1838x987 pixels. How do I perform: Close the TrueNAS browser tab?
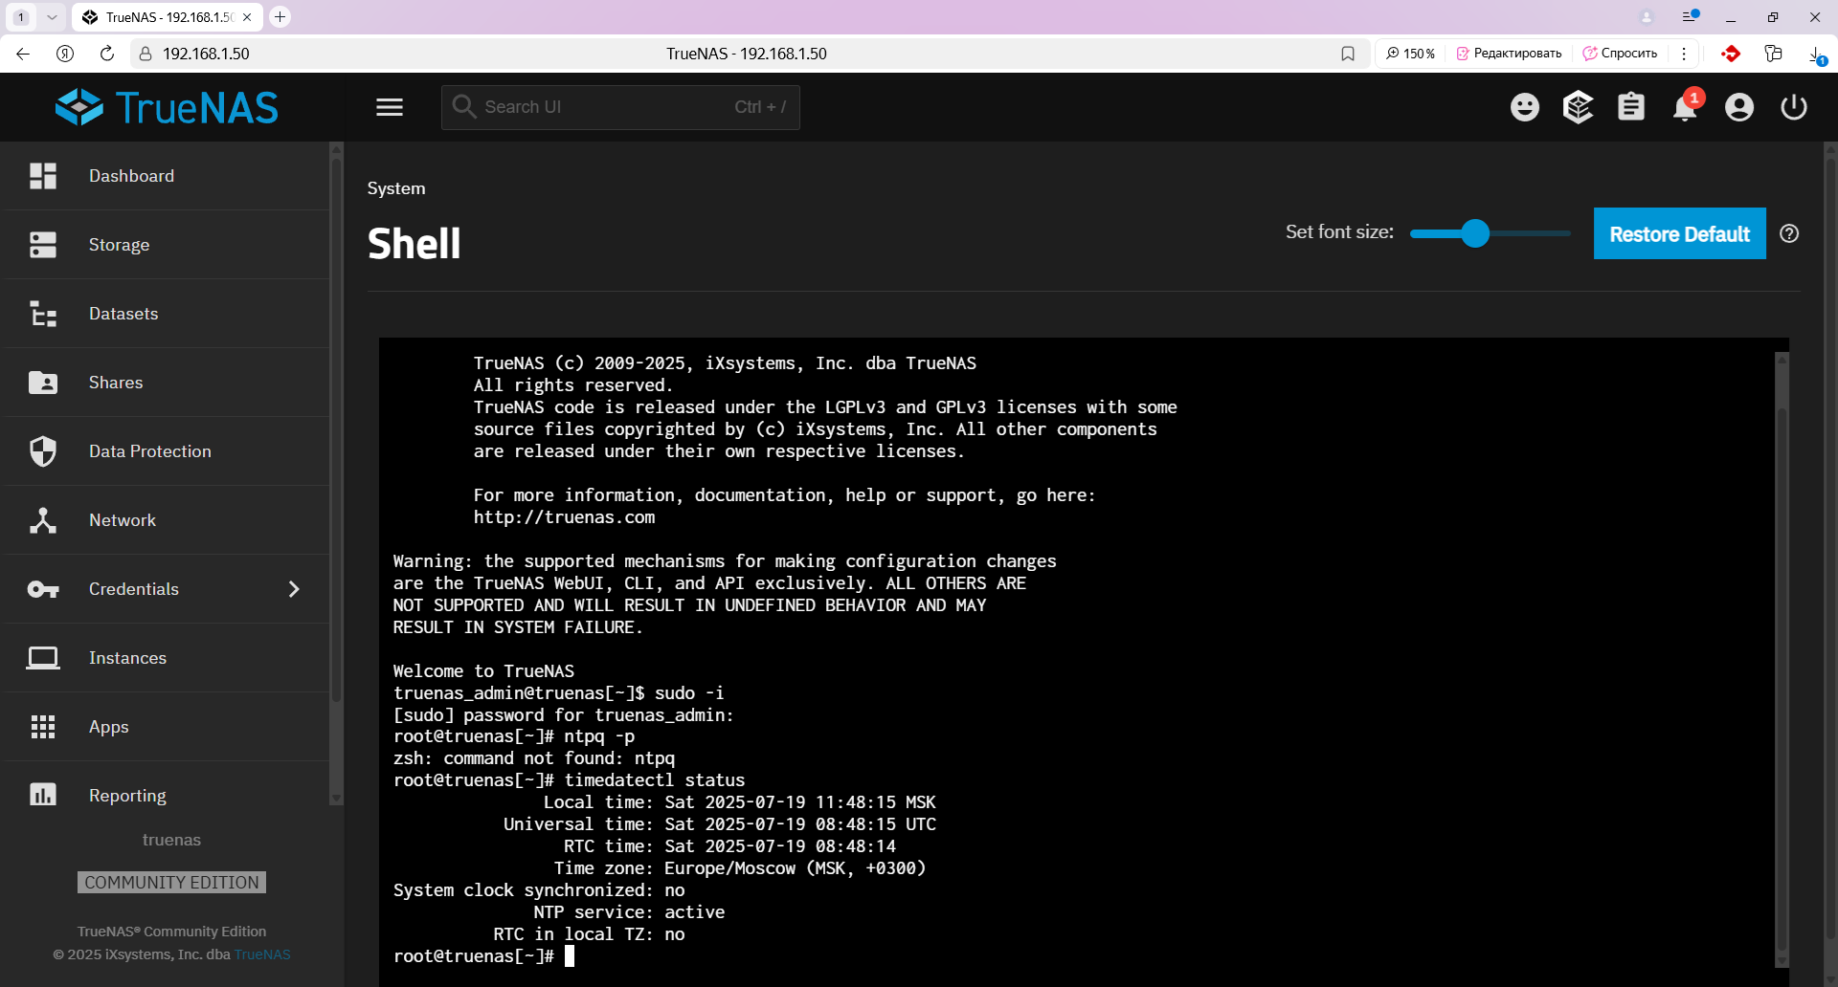point(247,17)
